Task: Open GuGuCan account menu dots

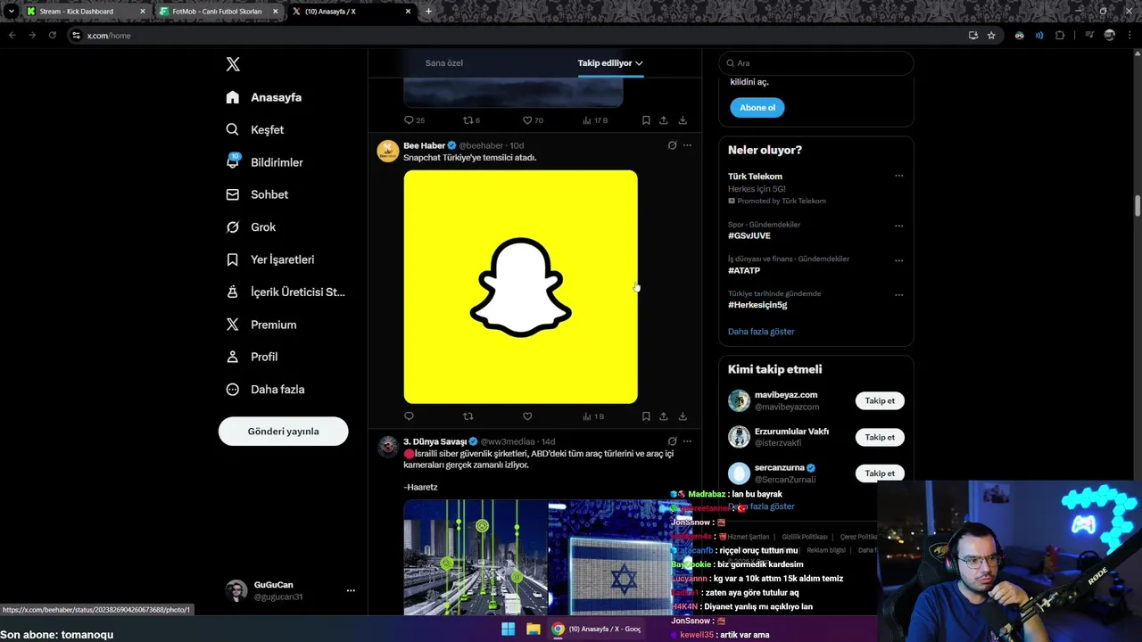Action: pyautogui.click(x=351, y=590)
